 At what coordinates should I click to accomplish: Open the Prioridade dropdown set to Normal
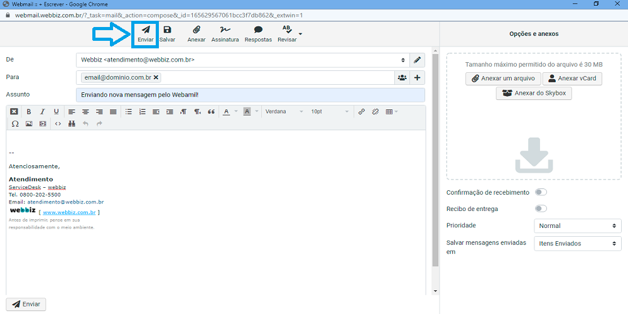577,226
